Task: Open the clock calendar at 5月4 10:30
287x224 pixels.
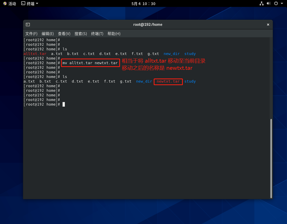Action: [x=143, y=4]
